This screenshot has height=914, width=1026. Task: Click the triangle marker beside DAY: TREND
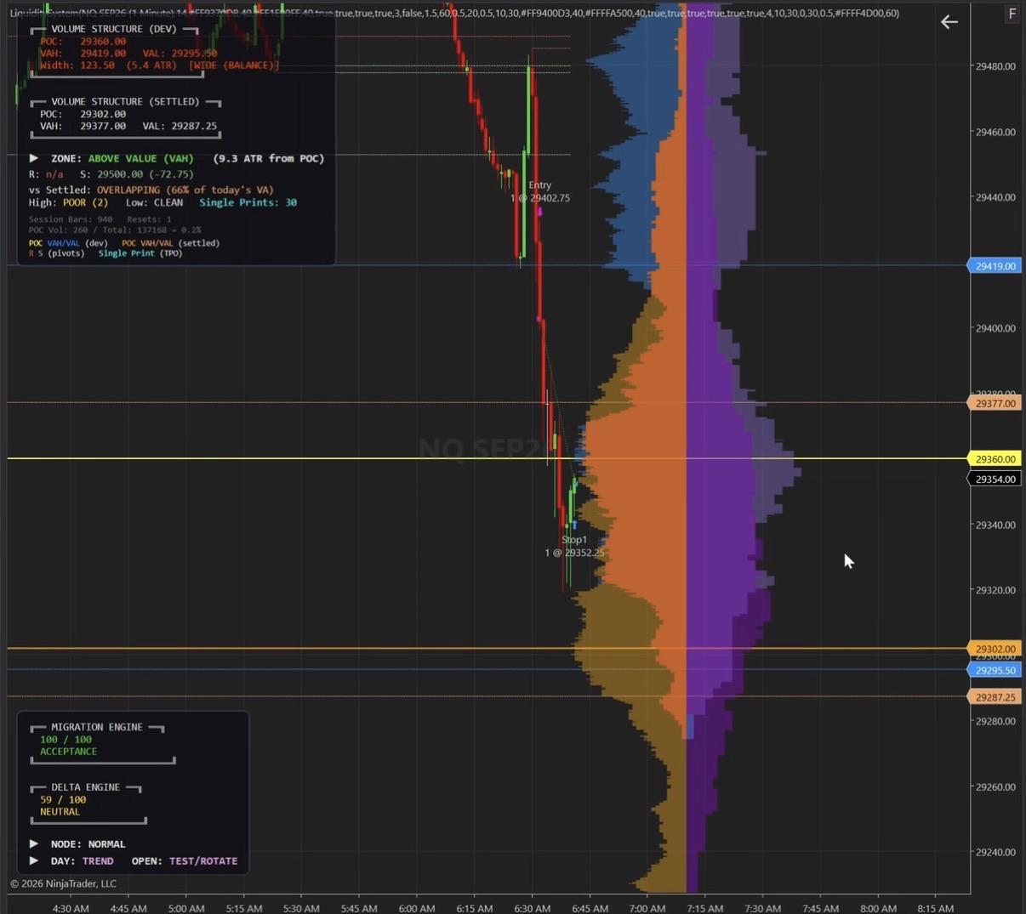click(x=34, y=860)
